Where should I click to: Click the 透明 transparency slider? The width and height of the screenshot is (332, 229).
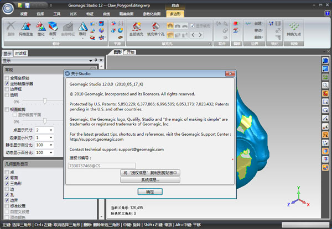click(x=44, y=101)
